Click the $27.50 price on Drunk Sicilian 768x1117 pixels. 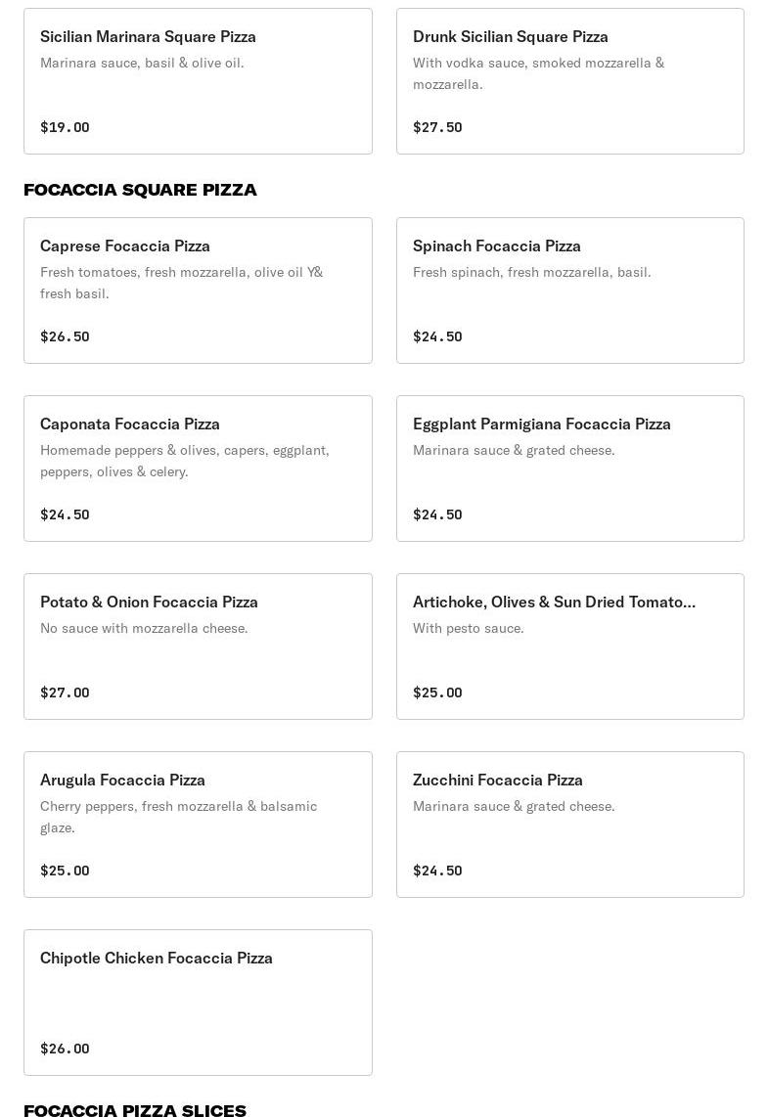pos(437,127)
